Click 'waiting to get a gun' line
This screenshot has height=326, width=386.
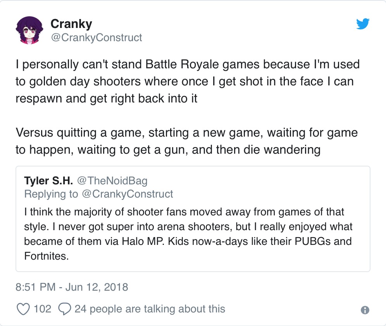[168, 150]
